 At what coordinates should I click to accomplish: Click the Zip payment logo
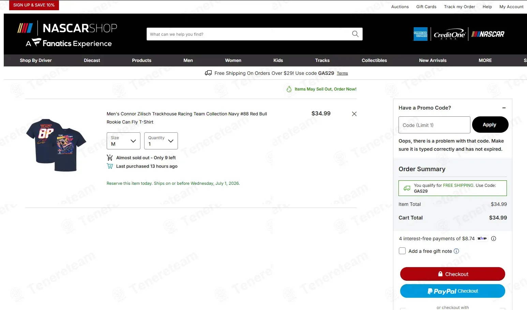tap(482, 239)
